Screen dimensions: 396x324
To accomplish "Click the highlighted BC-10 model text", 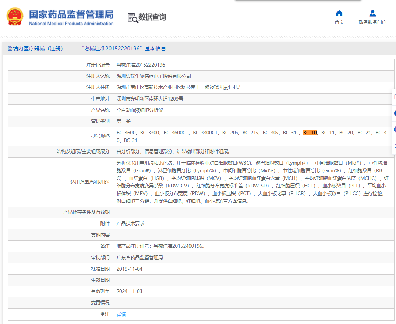I will point(310,133).
